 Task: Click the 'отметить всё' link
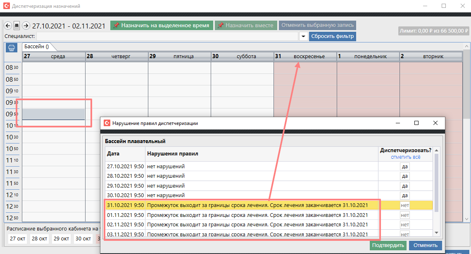(406, 157)
